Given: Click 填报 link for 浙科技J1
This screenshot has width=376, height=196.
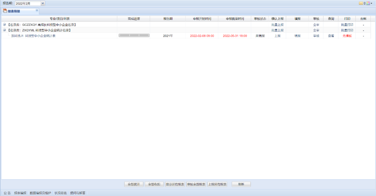Looking at the screenshot, I should click(x=297, y=36).
